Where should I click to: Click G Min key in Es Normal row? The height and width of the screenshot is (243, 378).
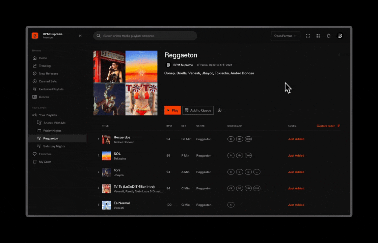click(x=185, y=205)
